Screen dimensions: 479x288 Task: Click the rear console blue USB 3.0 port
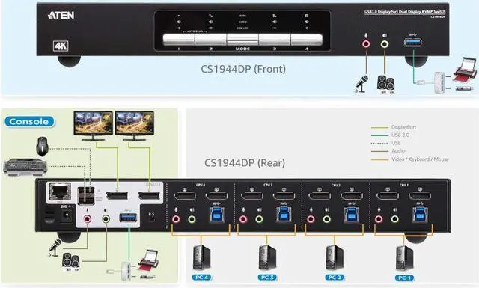[128, 218]
